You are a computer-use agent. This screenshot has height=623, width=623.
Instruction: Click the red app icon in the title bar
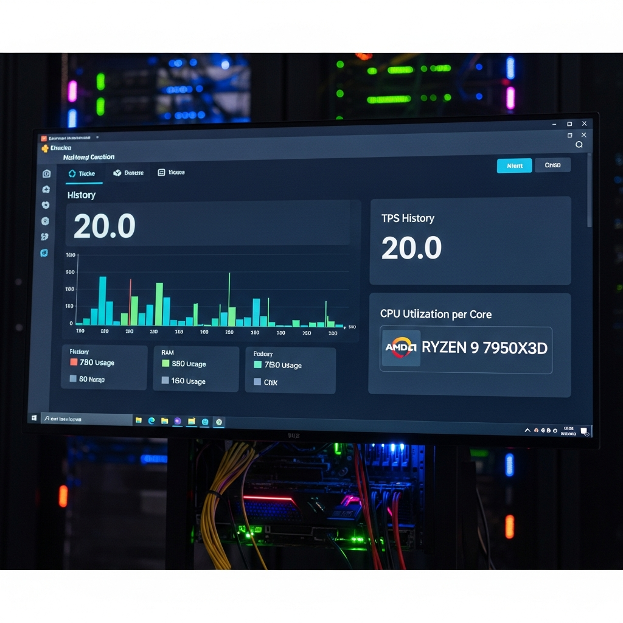tap(44, 139)
